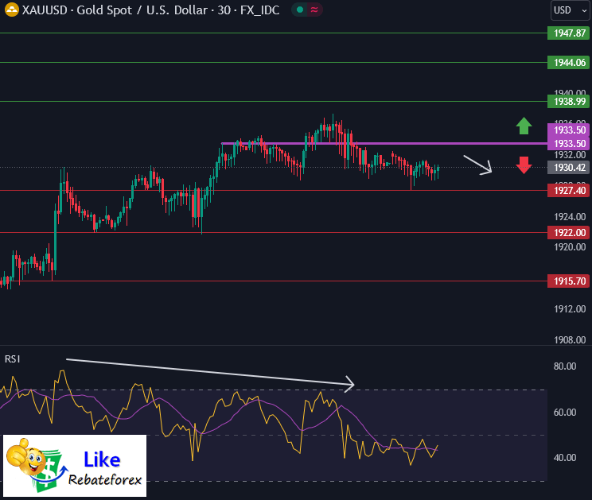Image resolution: width=592 pixels, height=500 pixels.
Task: Click the Like Rebateforex logo image
Action: pyautogui.click(x=75, y=466)
